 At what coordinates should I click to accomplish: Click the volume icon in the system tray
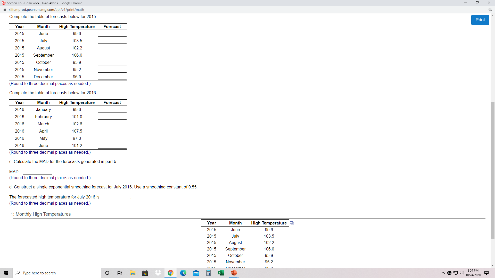[x=462, y=273]
